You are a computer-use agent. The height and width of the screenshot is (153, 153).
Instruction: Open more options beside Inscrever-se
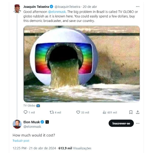[x=137, y=123]
